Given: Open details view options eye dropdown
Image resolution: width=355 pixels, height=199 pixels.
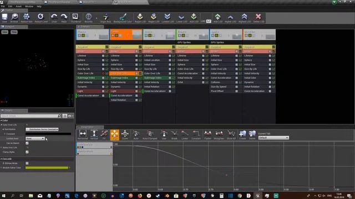Looking at the screenshot, I should point(70,116).
